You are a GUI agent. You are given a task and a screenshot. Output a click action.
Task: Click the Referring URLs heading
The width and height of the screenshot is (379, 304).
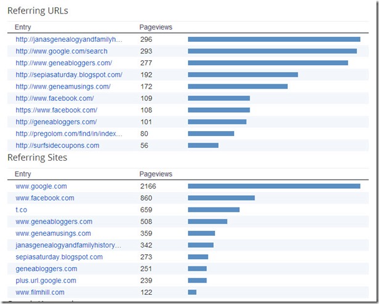pos(38,11)
